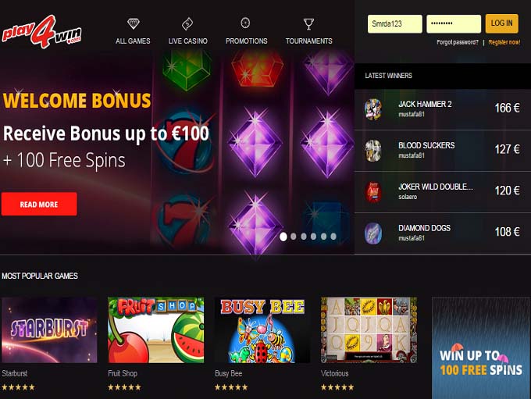Select the second banner carousel dot
Viewport: 531px width, 399px height.
pyautogui.click(x=294, y=237)
